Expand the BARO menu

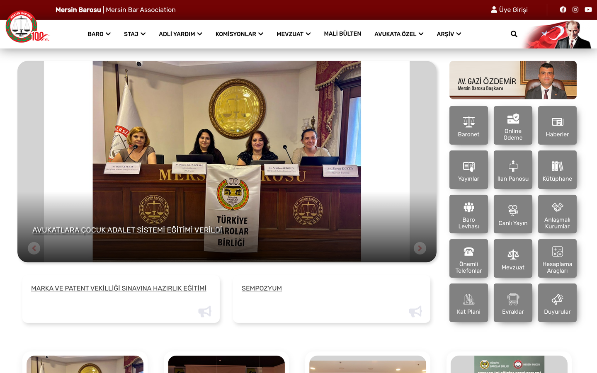point(99,34)
